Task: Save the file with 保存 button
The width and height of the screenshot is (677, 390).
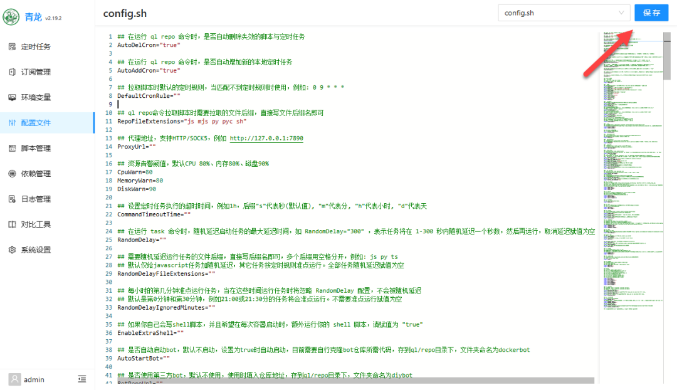Action: [x=651, y=13]
